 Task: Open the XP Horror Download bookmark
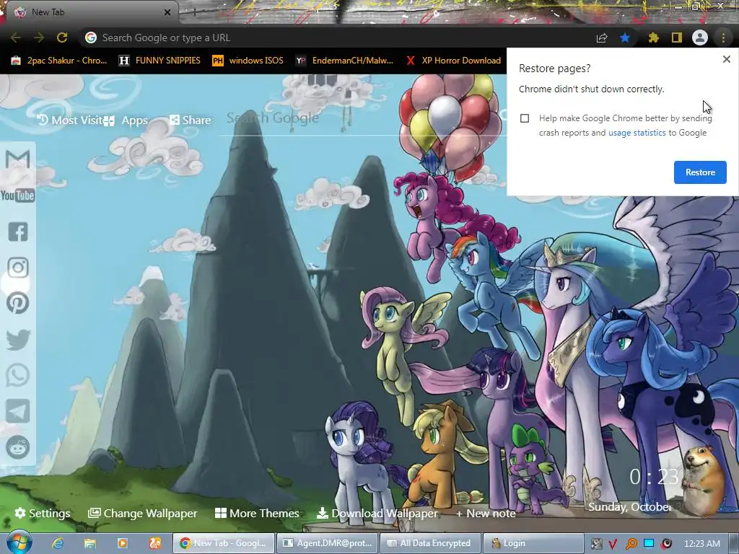pos(453,61)
